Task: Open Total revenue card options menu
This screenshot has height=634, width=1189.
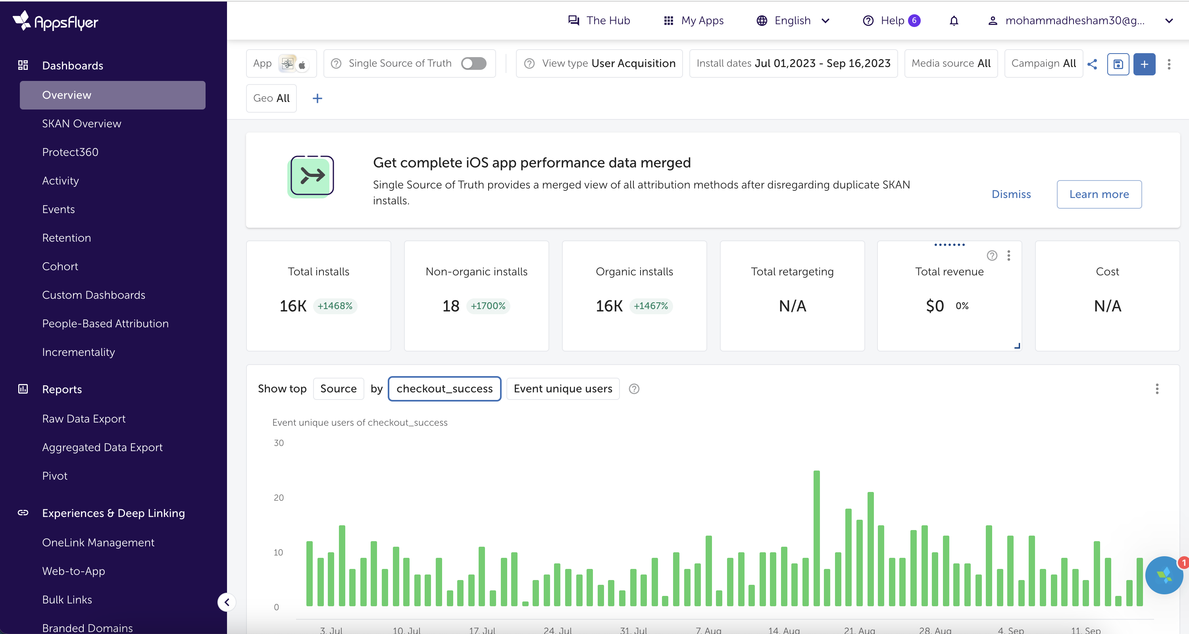Action: [1008, 255]
